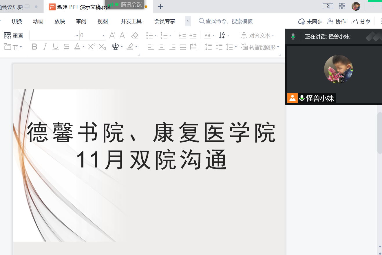Center align the paragraph text

point(161,47)
